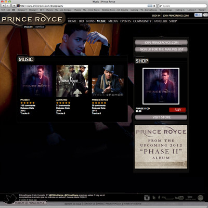Switch language to ENGLISH
This screenshot has width=208, height=208.
tap(28, 27)
